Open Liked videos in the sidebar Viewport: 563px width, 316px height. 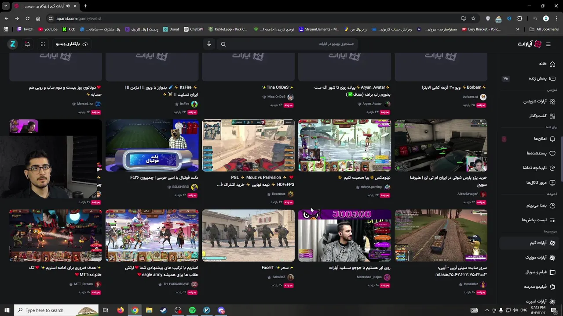click(x=541, y=153)
